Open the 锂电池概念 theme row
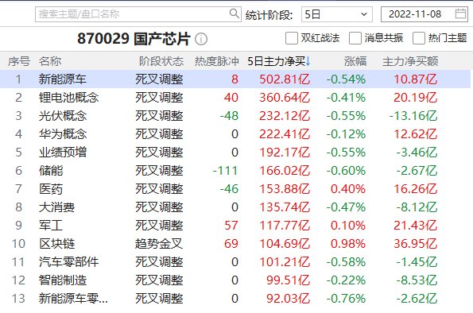The width and height of the screenshot is (473, 313). (x=235, y=98)
